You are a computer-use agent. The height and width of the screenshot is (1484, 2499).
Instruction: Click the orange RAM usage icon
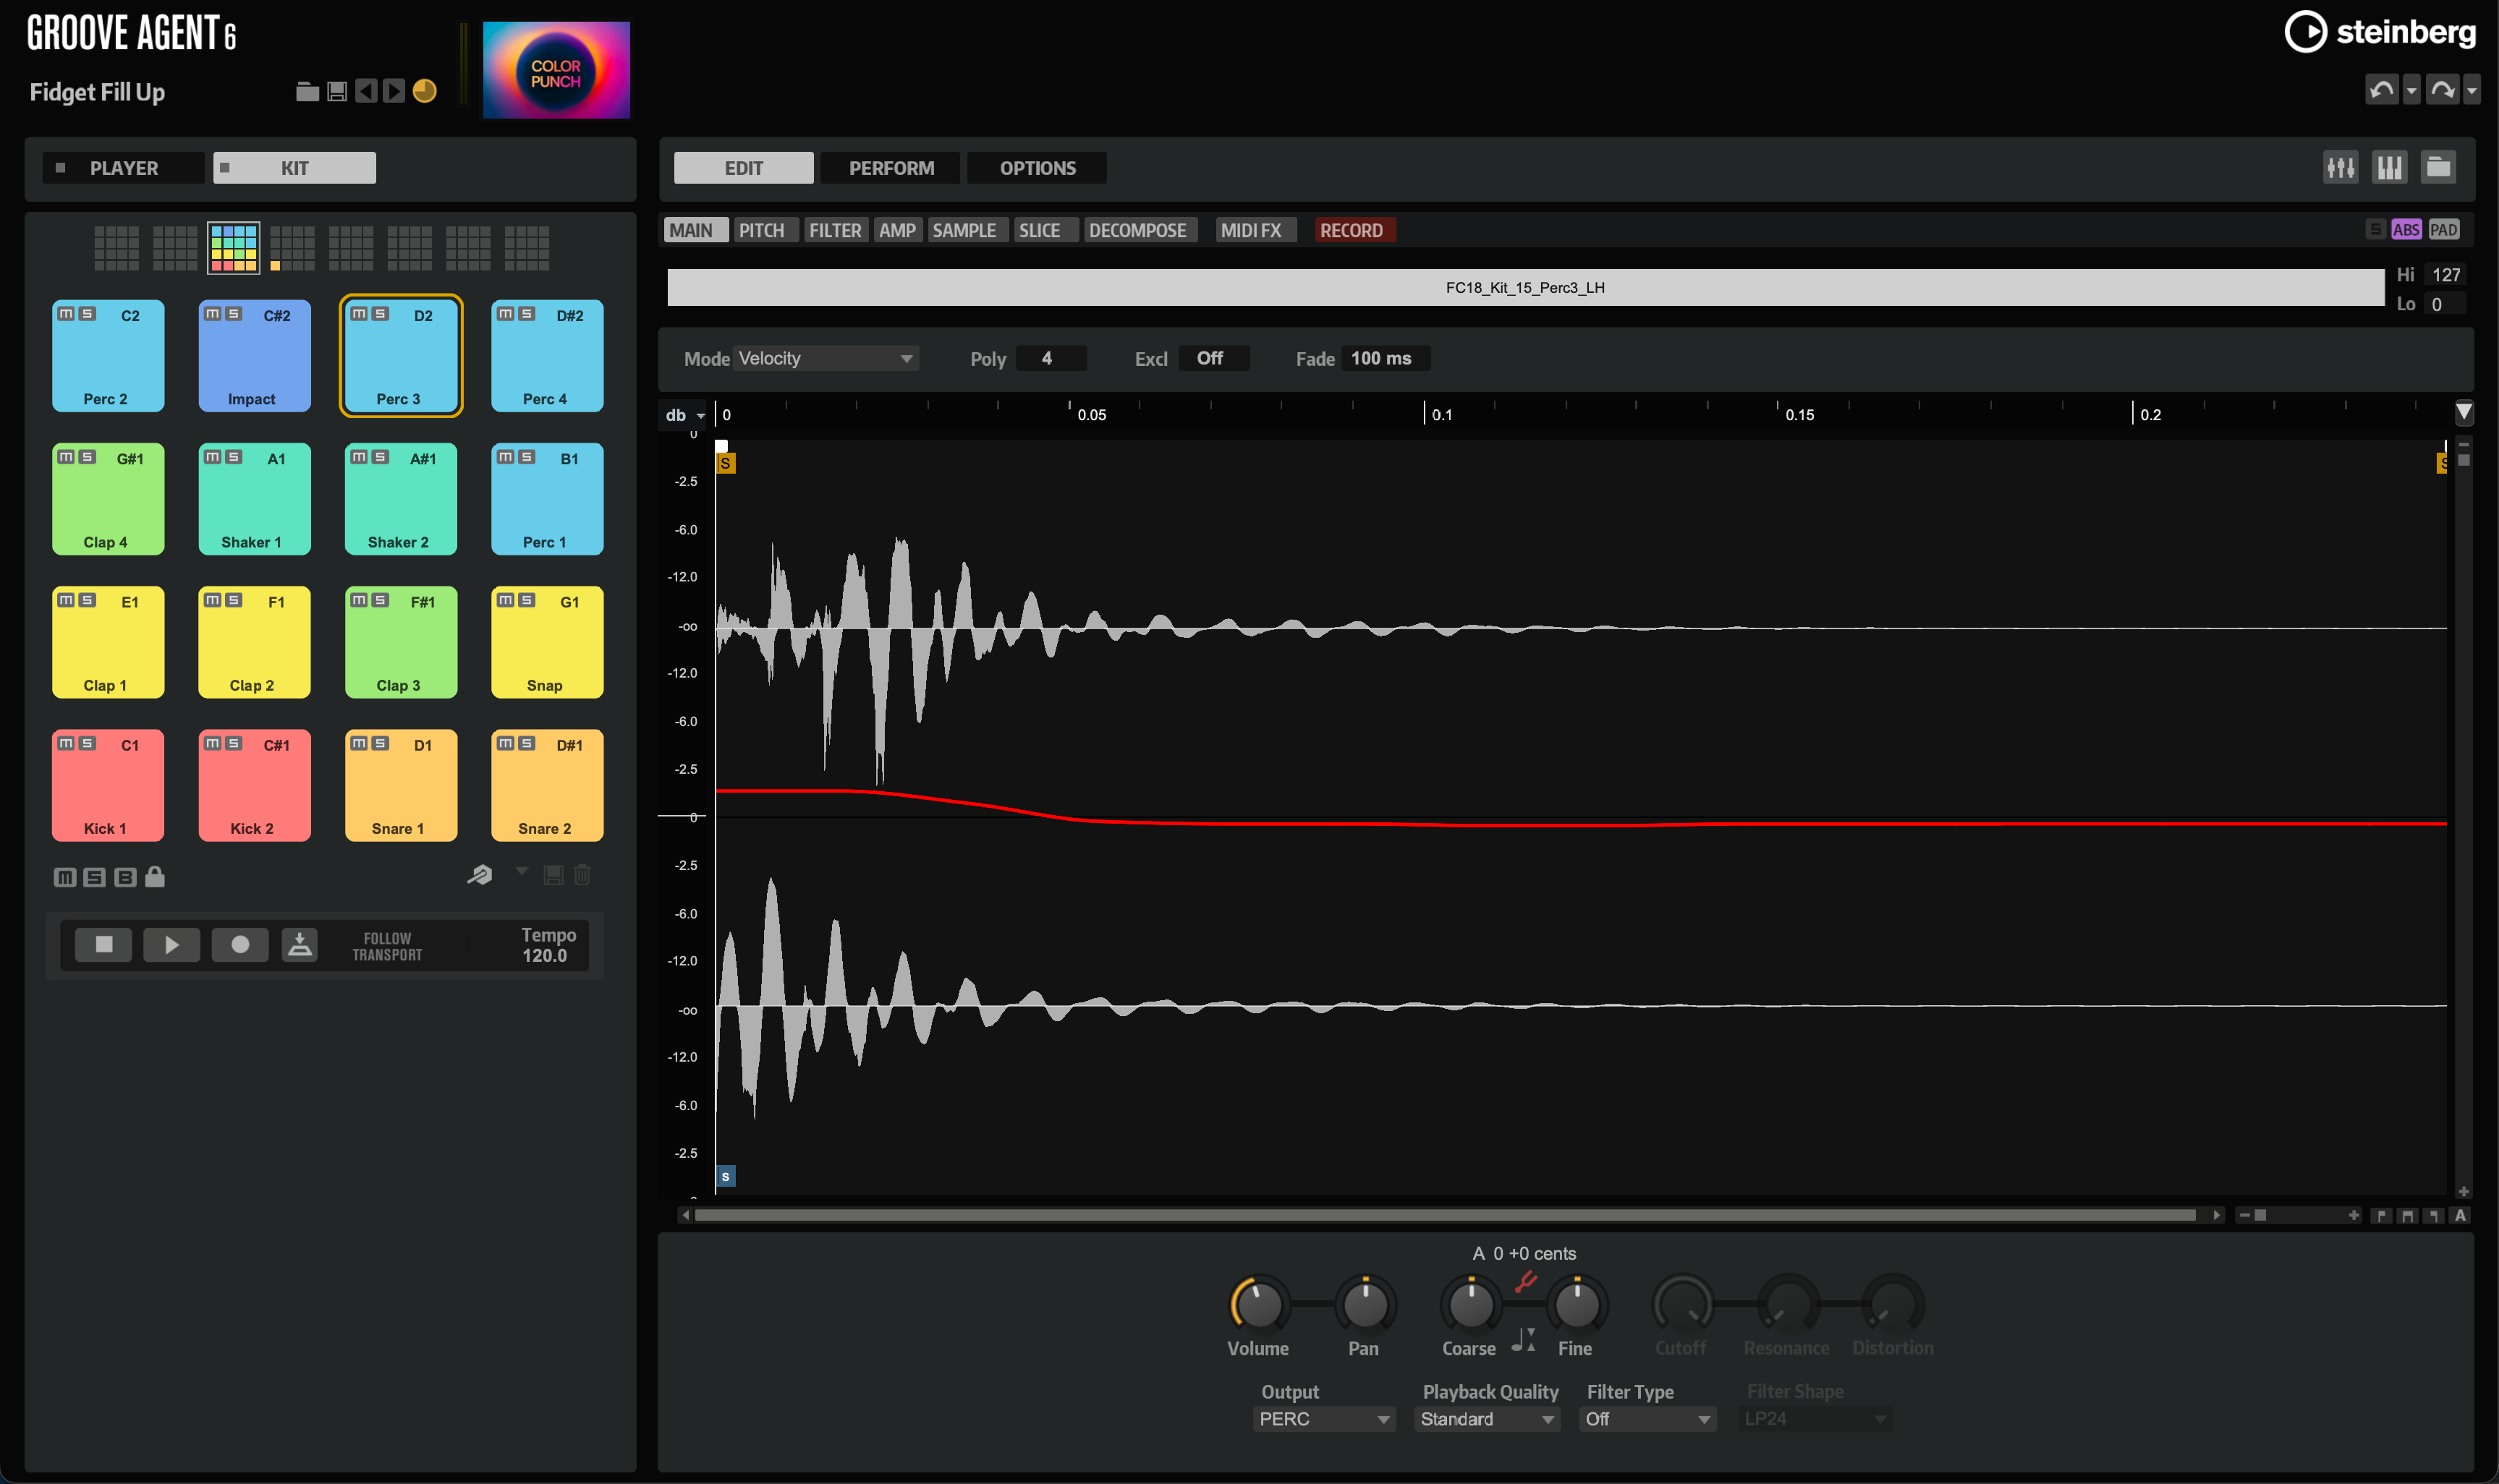(x=424, y=92)
